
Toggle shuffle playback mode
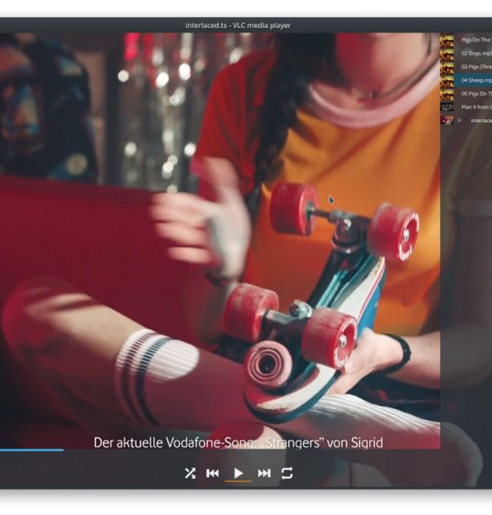pos(190,473)
